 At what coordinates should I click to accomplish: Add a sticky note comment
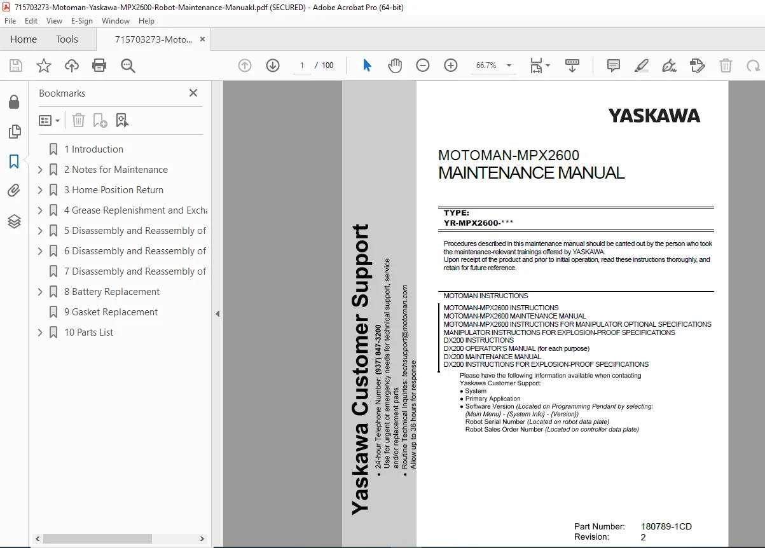click(614, 65)
